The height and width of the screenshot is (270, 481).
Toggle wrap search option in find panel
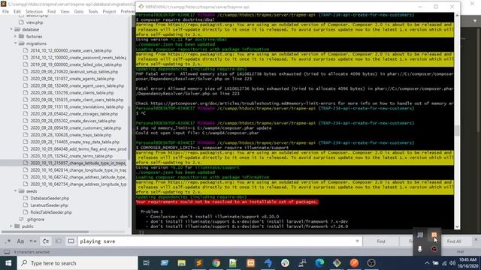pos(45,241)
